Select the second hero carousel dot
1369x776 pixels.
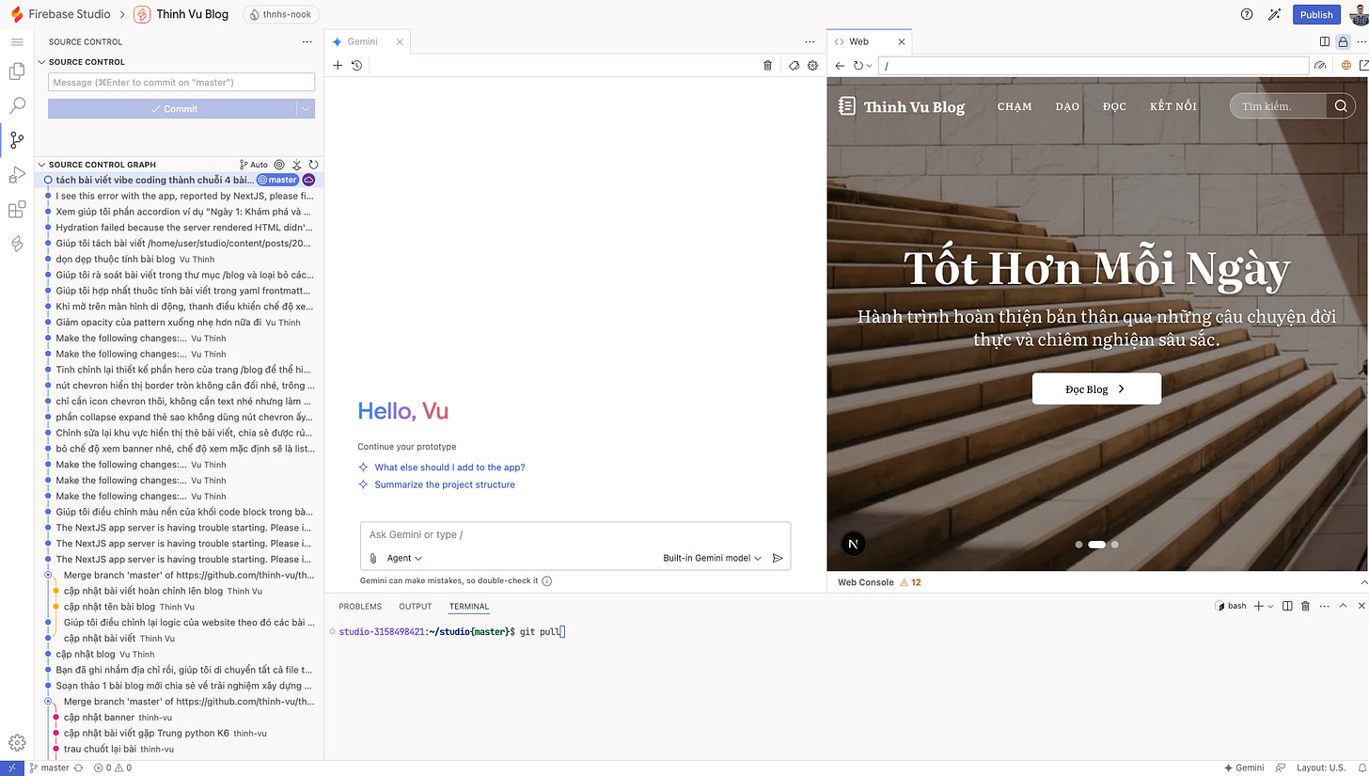coord(1096,545)
